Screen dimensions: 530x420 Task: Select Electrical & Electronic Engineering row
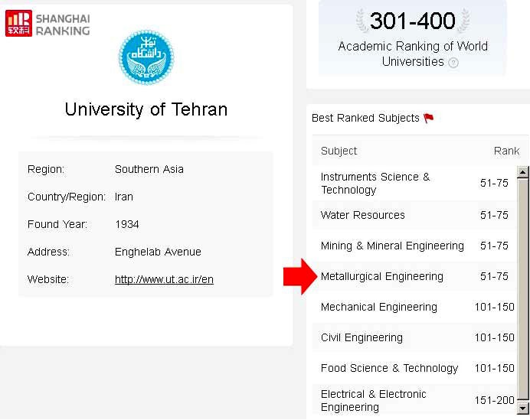[x=415, y=401]
